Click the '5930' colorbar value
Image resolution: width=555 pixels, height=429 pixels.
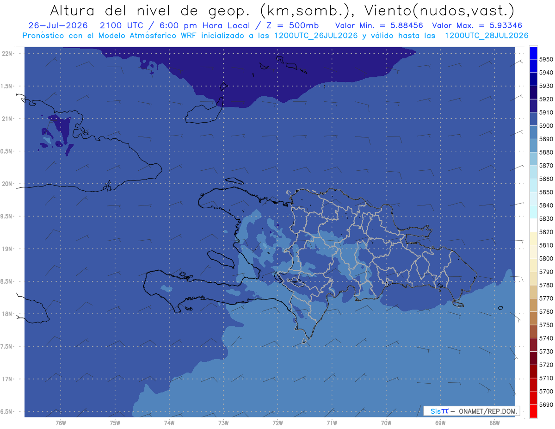coord(546,86)
